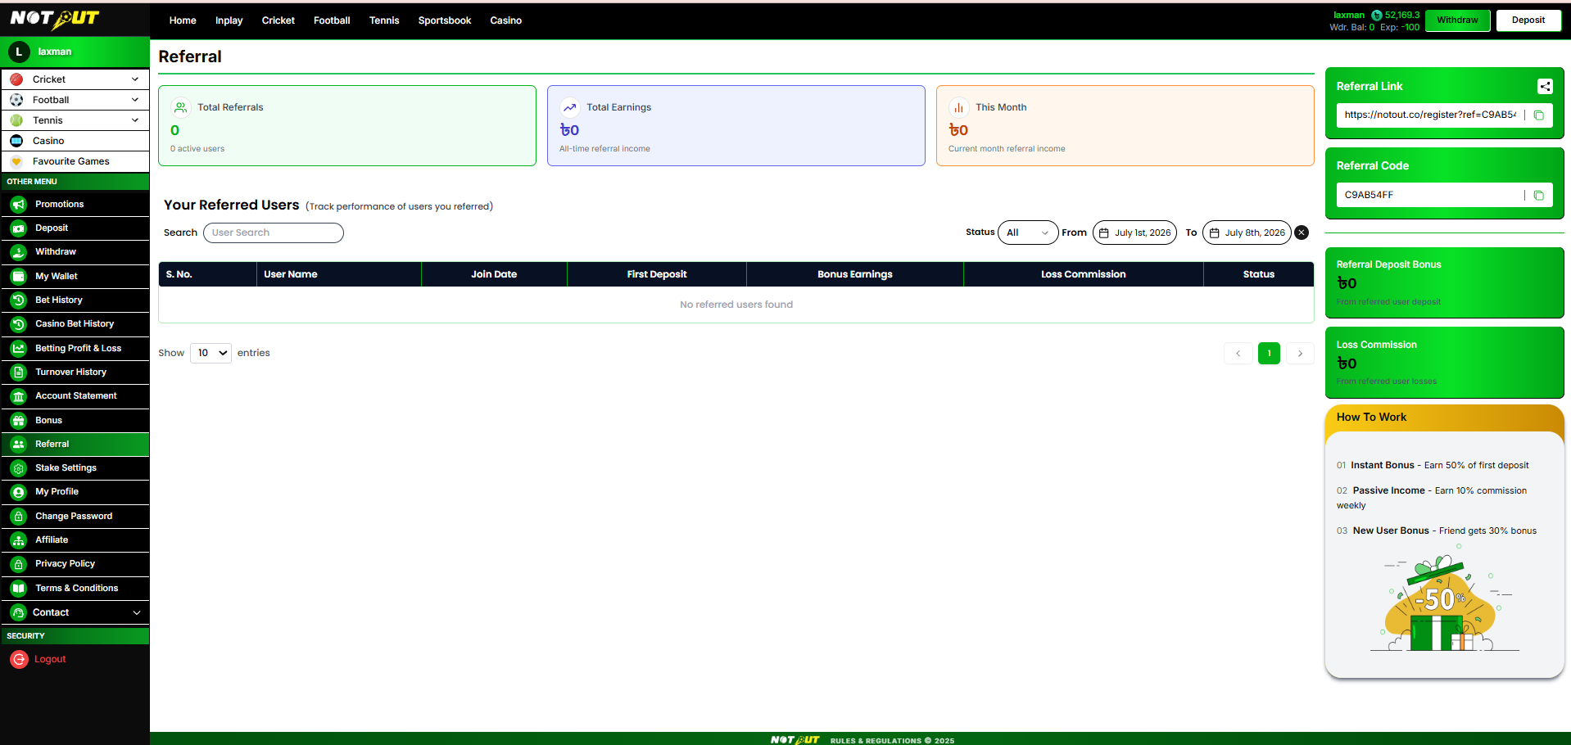This screenshot has height=745, width=1571.
Task: Open the Show 10 entries dropdown
Action: pyautogui.click(x=211, y=353)
